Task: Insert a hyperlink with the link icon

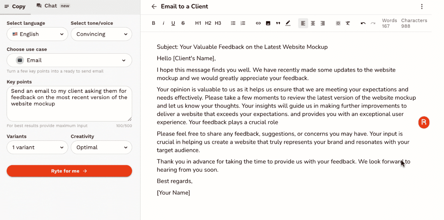Action: tap(258, 23)
